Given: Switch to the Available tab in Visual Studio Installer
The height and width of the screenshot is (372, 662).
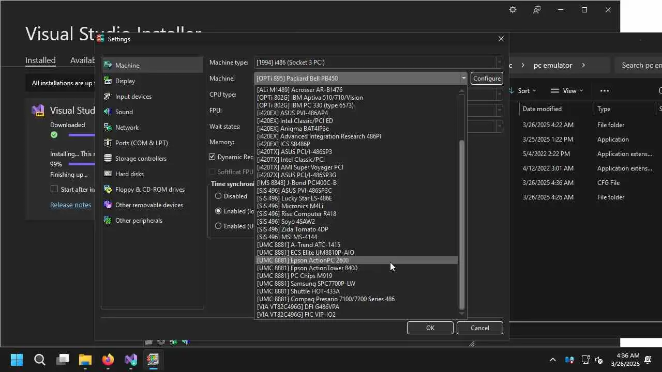Looking at the screenshot, I should [83, 60].
